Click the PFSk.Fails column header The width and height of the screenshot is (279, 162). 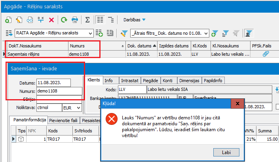pos(265,46)
